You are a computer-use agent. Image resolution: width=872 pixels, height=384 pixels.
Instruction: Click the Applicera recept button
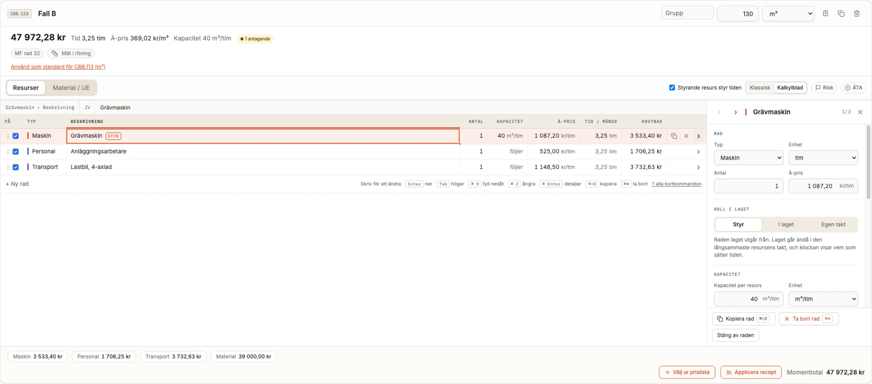point(751,373)
